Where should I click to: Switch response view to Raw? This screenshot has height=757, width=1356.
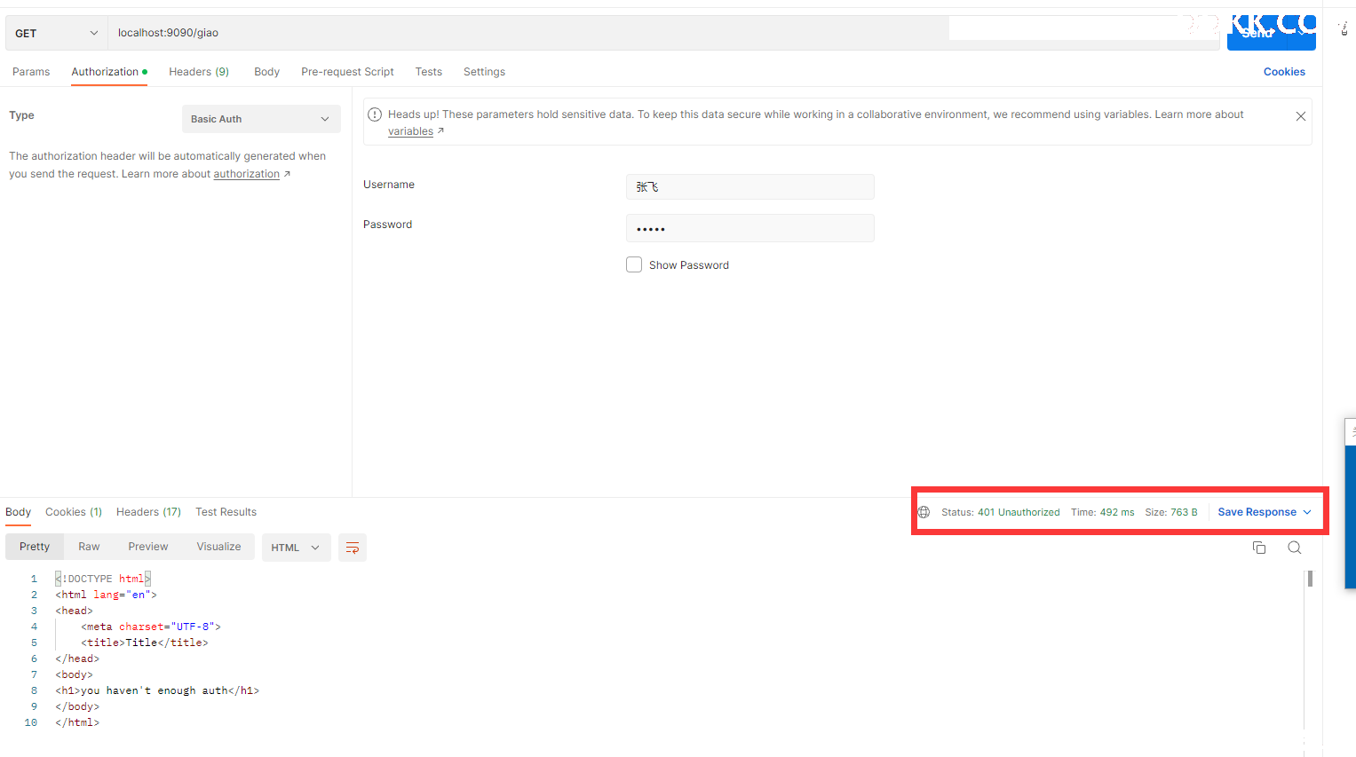point(89,547)
